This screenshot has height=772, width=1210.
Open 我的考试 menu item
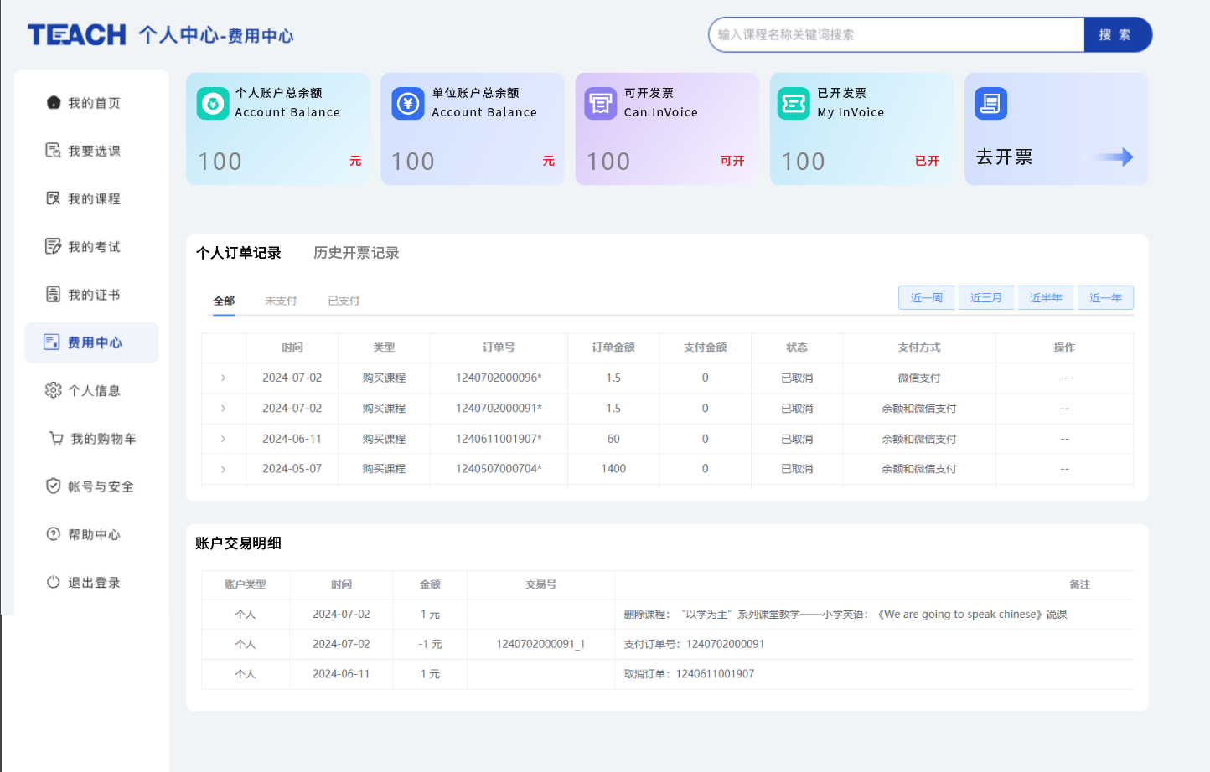pyautogui.click(x=94, y=246)
